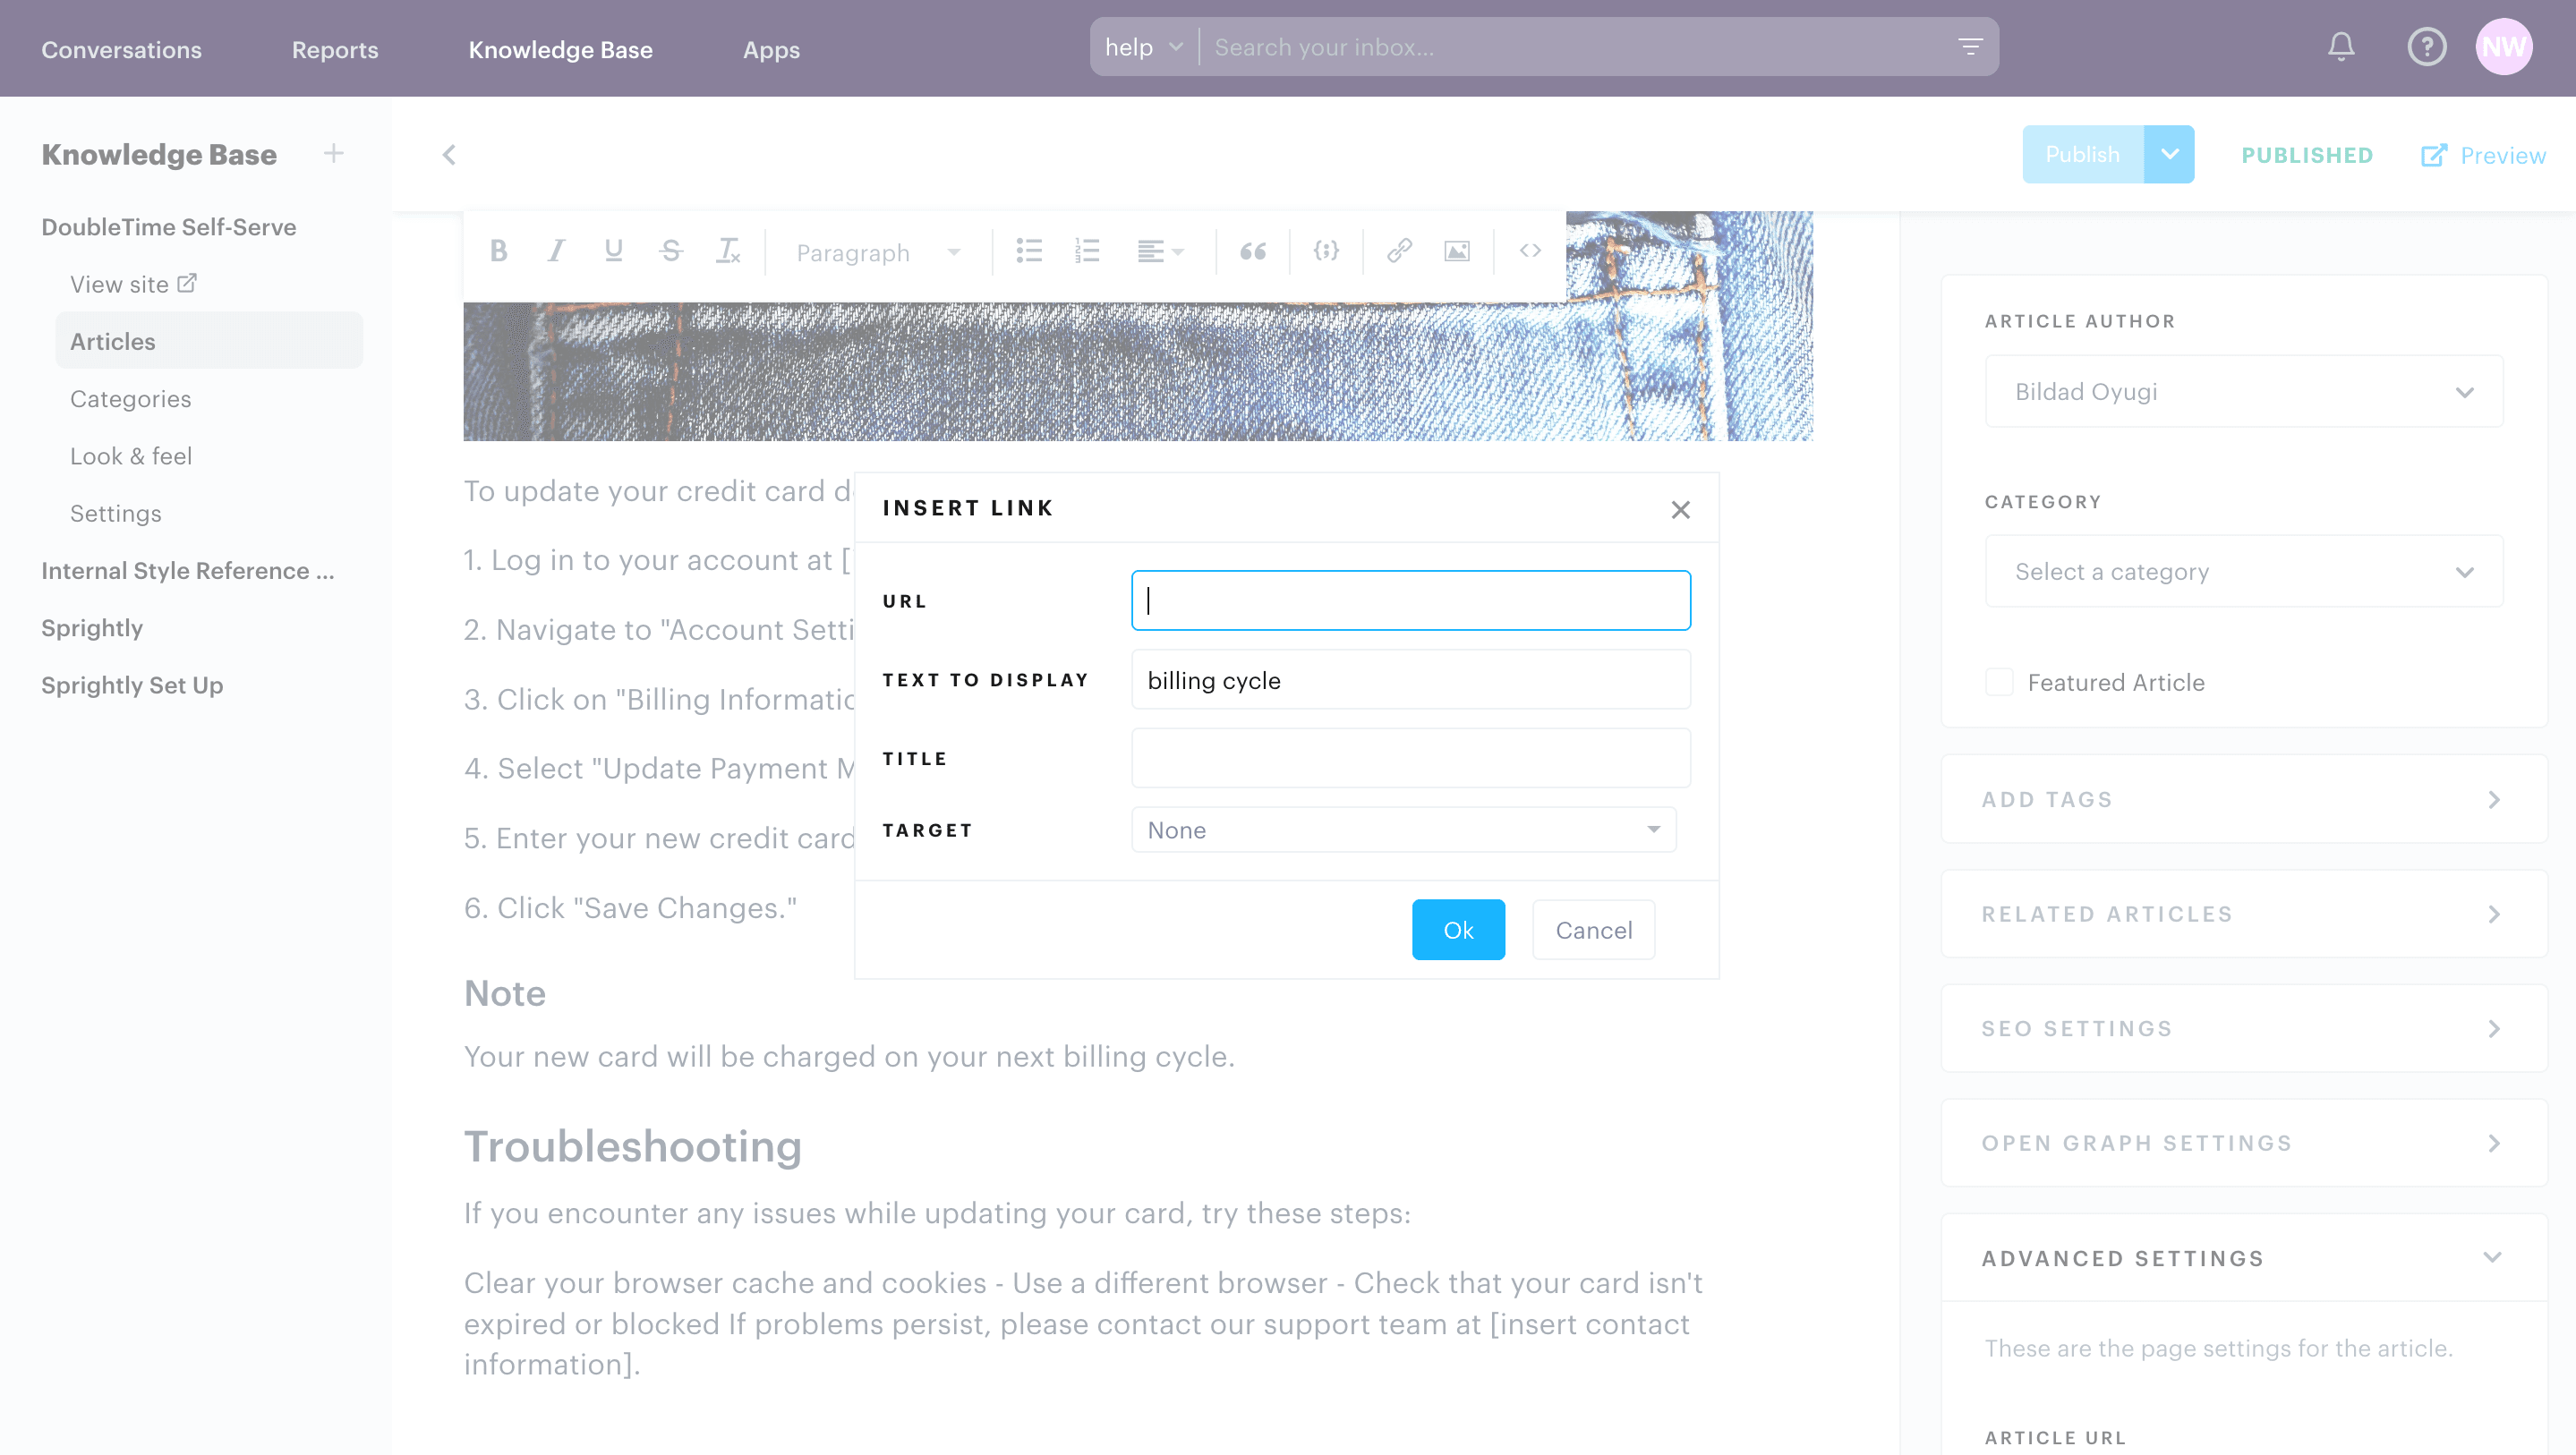This screenshot has width=2576, height=1455.
Task: Open the Apps navigation item
Action: point(771,49)
